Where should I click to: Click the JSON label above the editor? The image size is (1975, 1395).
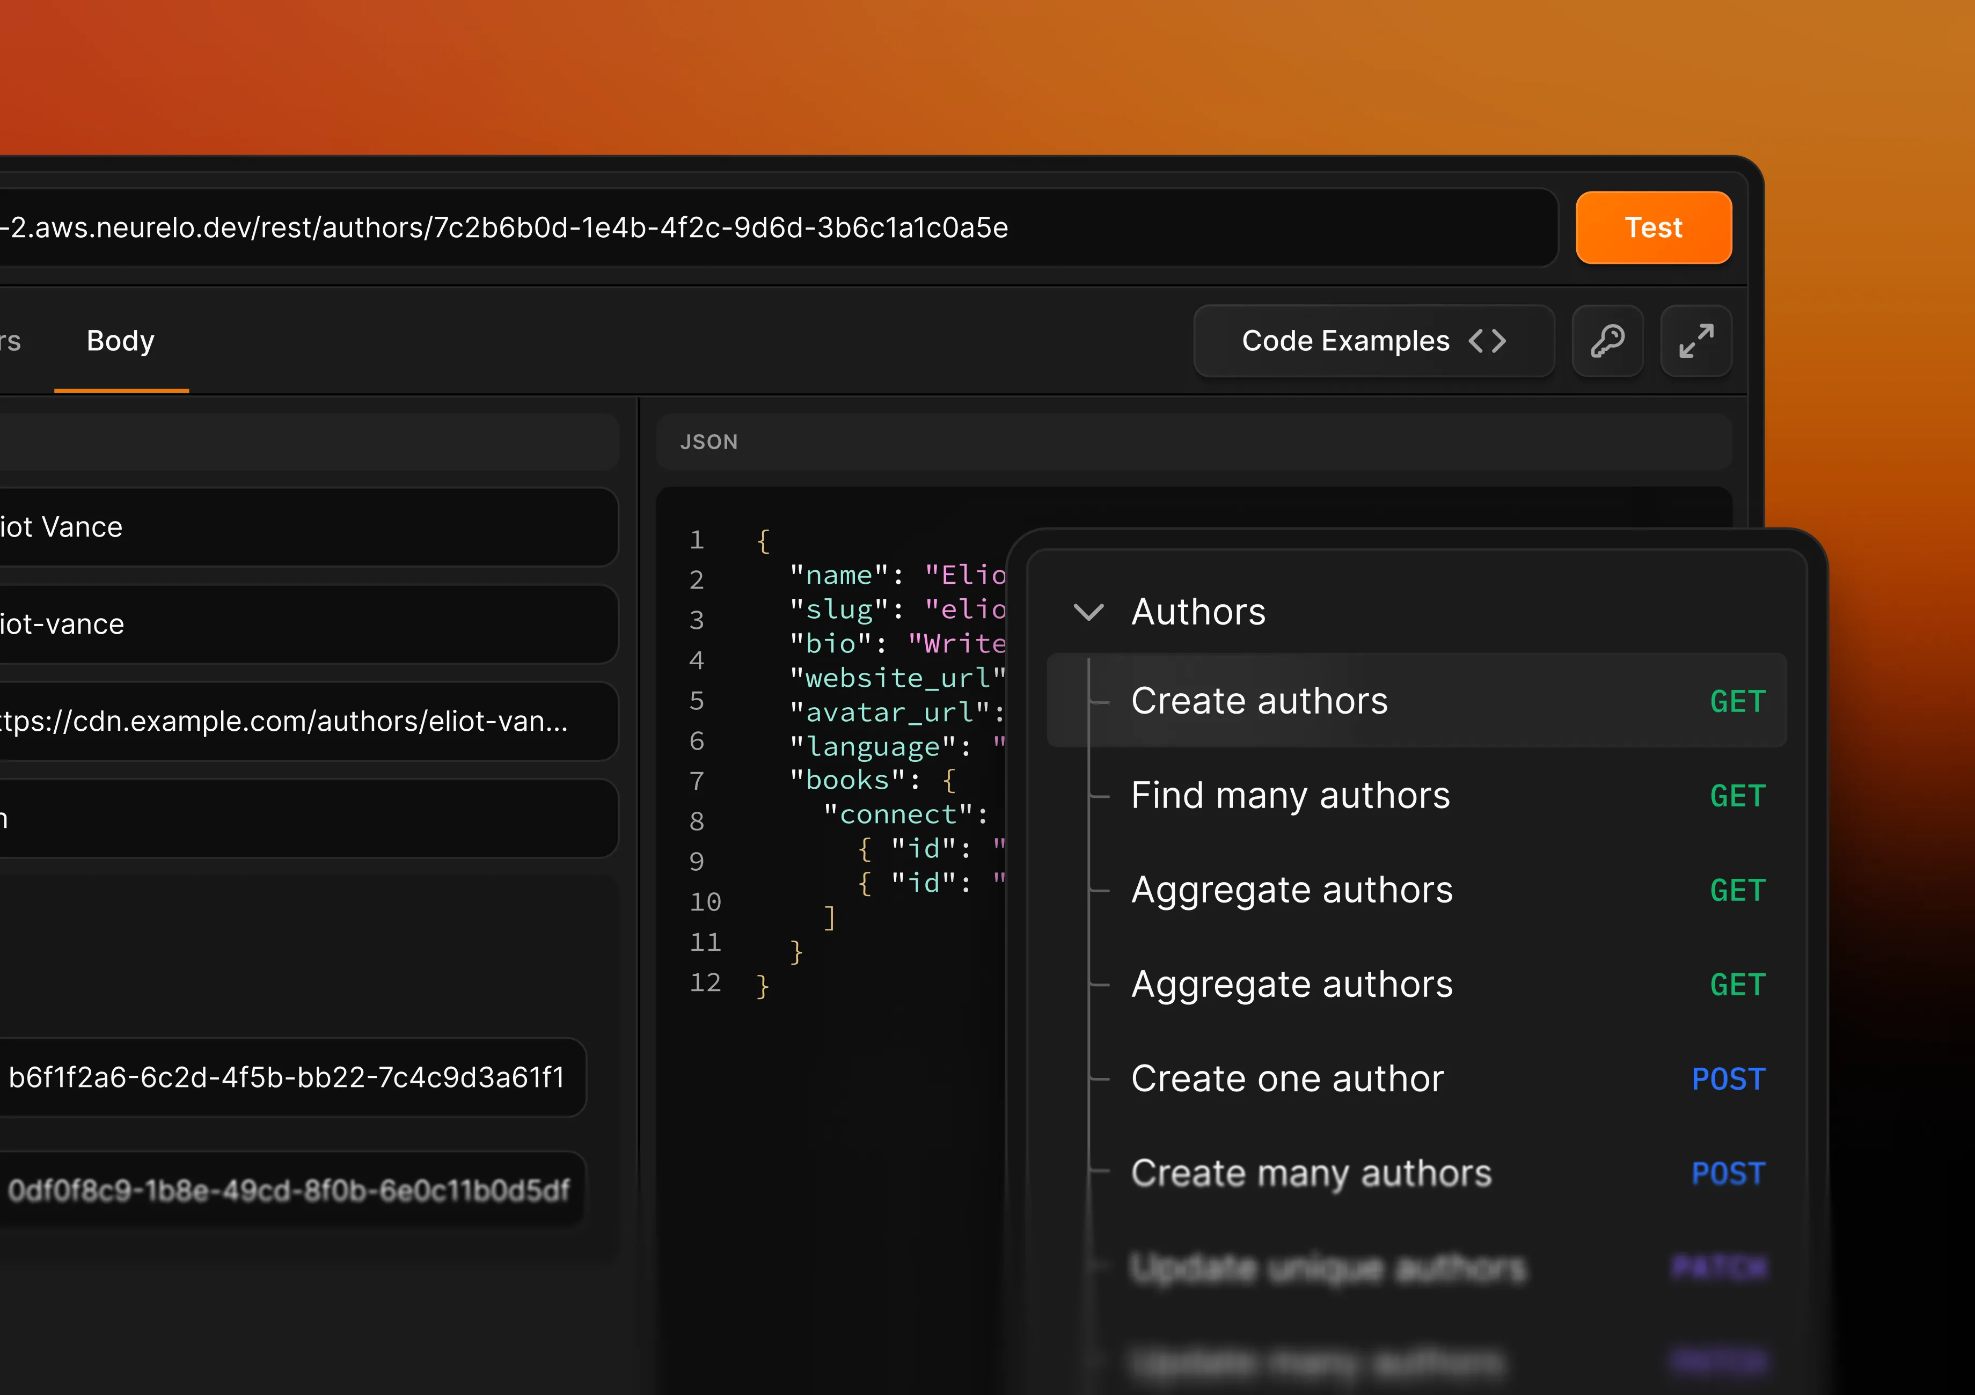(709, 441)
